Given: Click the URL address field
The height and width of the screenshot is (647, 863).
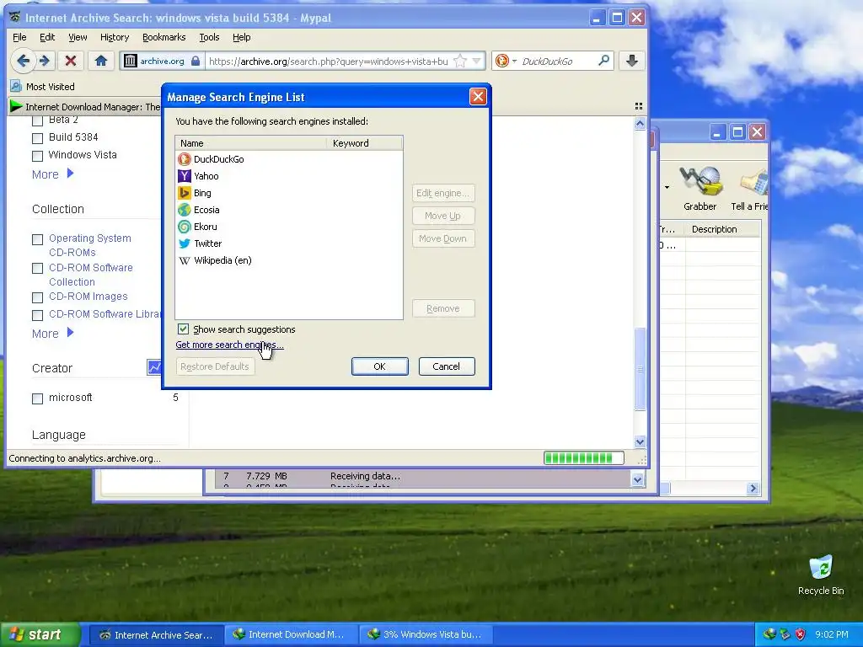Looking at the screenshot, I should point(329,61).
